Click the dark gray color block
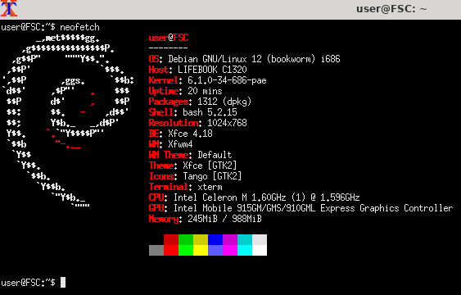 point(156,250)
